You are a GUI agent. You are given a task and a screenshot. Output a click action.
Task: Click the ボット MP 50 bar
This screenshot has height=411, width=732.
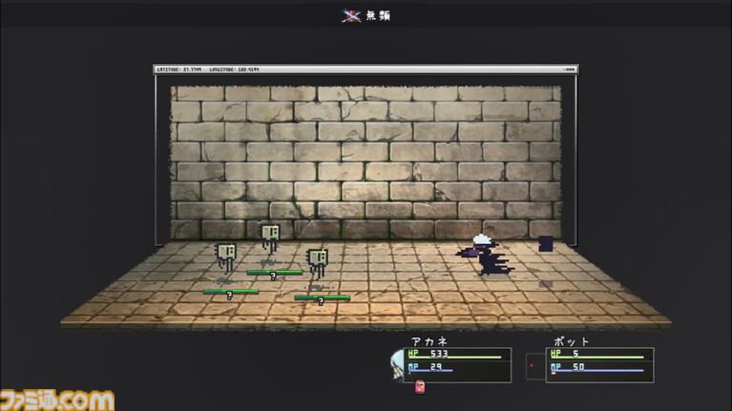[x=597, y=368]
